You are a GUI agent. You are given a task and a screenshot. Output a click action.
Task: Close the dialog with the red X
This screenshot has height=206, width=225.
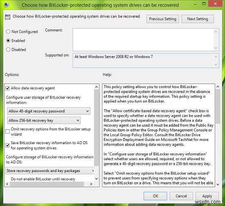(215, 4)
